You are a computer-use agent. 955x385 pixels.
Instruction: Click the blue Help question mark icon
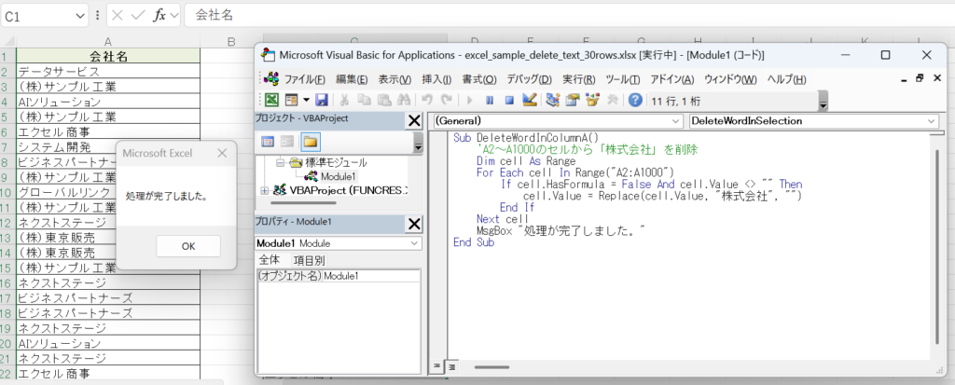[635, 100]
